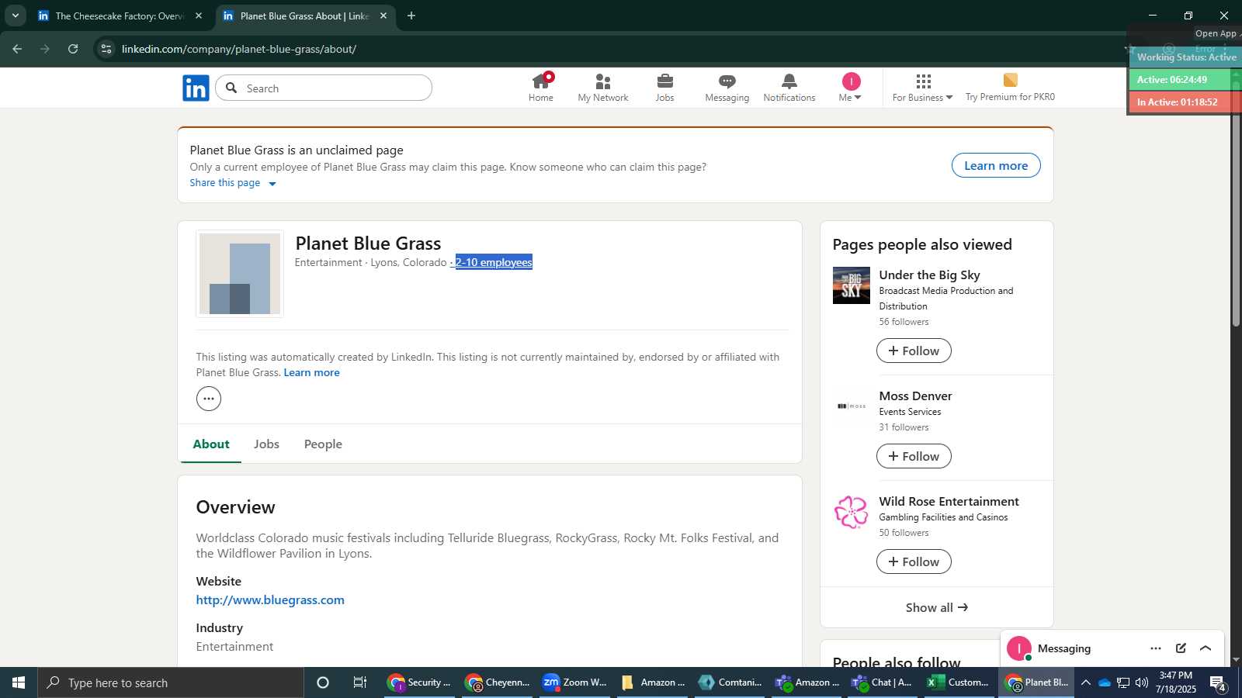Open Excel Custom workbook in taskbar
This screenshot has height=698, width=1242.
(x=959, y=682)
